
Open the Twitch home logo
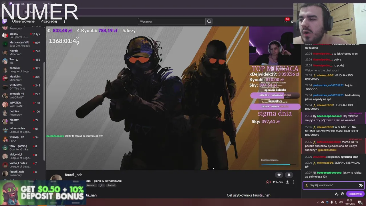(4, 21)
